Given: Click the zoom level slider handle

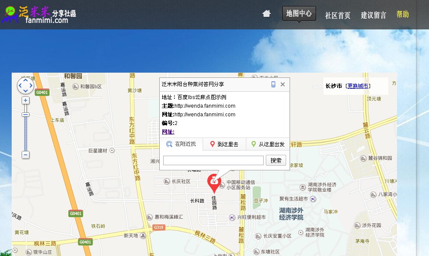Looking at the screenshot, I should (x=26, y=115).
